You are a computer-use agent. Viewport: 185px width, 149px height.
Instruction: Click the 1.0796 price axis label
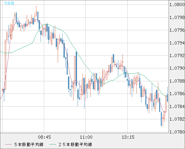(x=177, y=30)
